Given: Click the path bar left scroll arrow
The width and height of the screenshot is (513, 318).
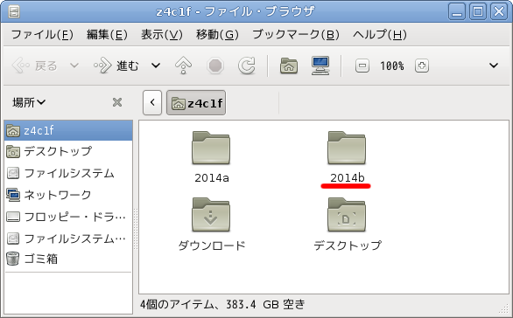Looking at the screenshot, I should click(x=152, y=103).
